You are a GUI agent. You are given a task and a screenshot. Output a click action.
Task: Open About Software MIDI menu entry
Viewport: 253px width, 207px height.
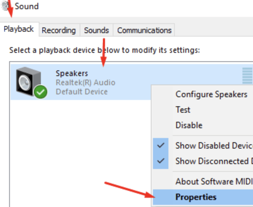click(214, 182)
